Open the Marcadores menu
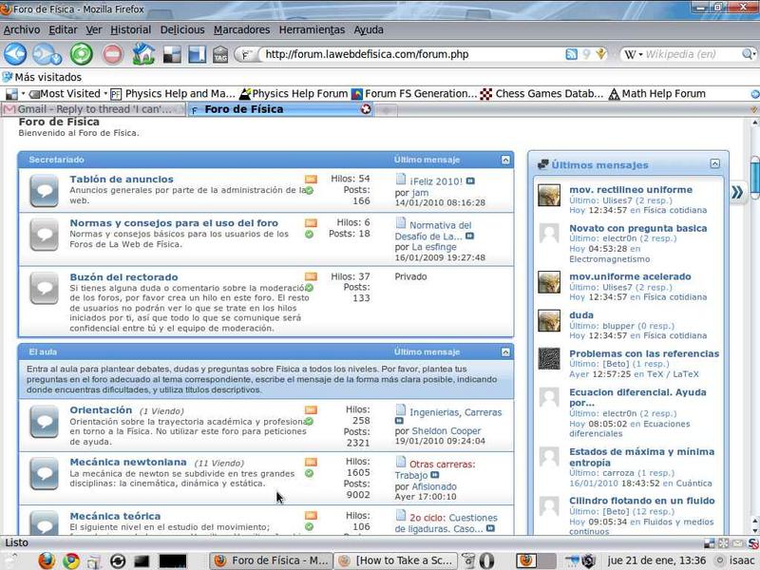This screenshot has height=570, width=760. point(241,29)
